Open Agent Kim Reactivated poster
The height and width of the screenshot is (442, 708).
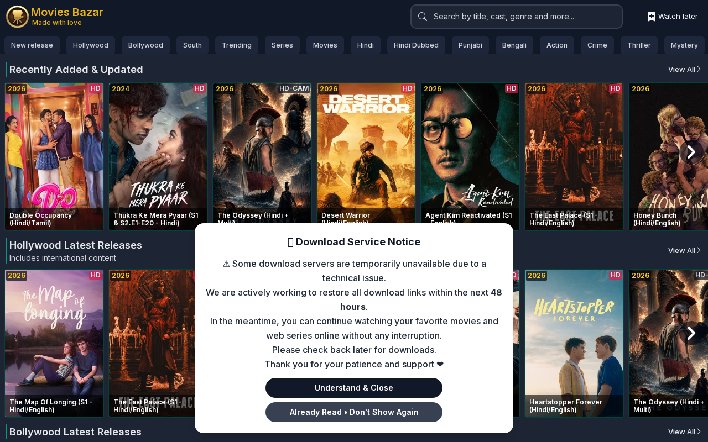(x=470, y=153)
